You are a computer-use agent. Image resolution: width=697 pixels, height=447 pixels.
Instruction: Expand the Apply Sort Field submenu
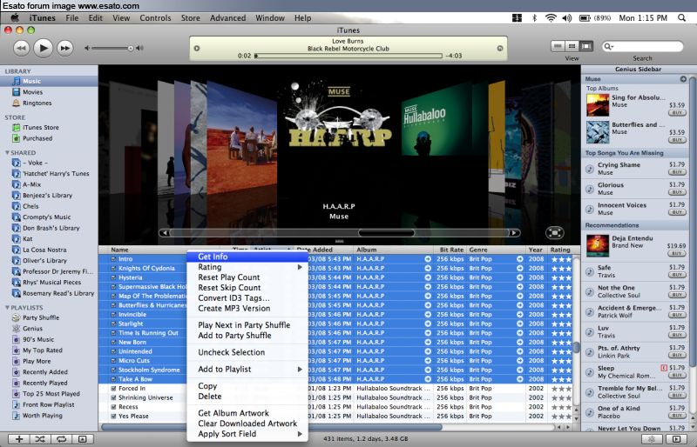click(x=247, y=434)
